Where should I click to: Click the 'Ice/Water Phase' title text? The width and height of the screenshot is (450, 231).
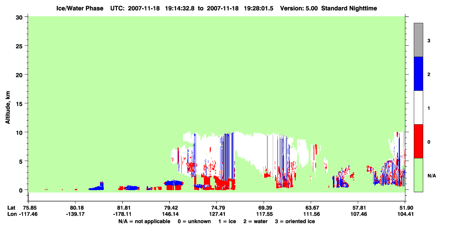coord(80,8)
